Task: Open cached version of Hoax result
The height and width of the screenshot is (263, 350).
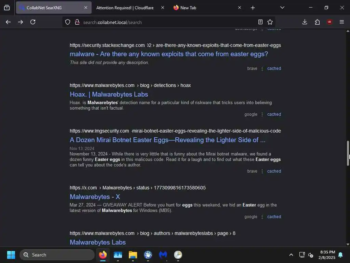Action: tap(274, 114)
